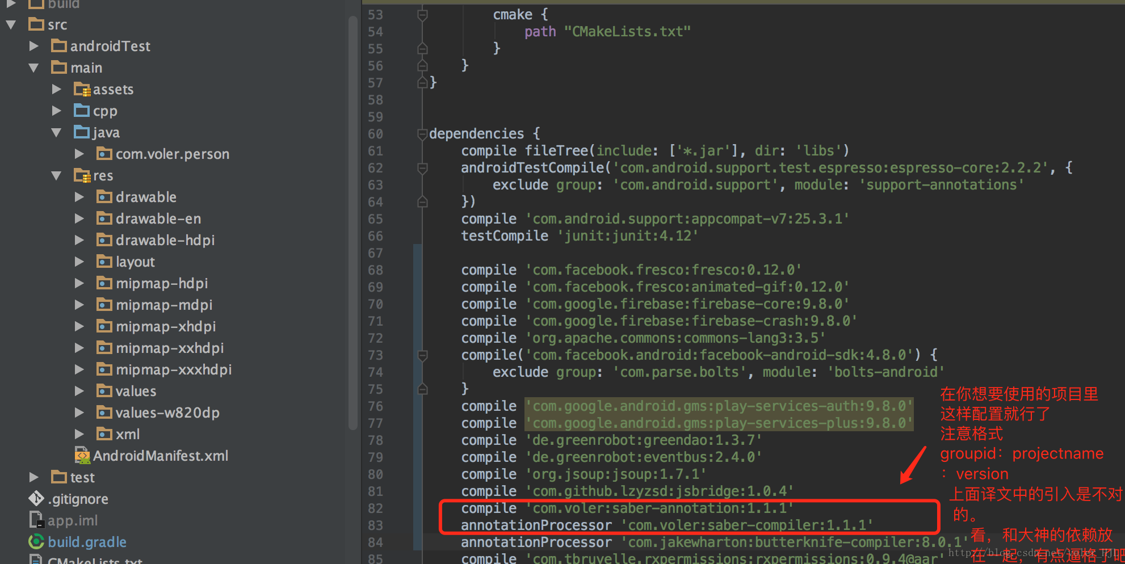Click the drawable-en folder icon
Viewport: 1125px width, 564px height.
tap(104, 218)
